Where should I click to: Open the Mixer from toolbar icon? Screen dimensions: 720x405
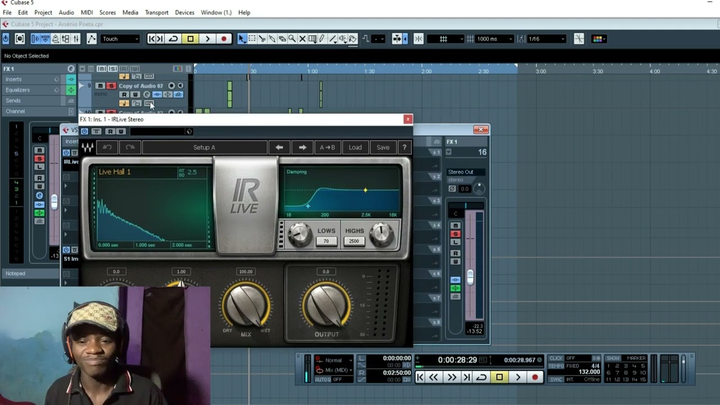(x=75, y=39)
